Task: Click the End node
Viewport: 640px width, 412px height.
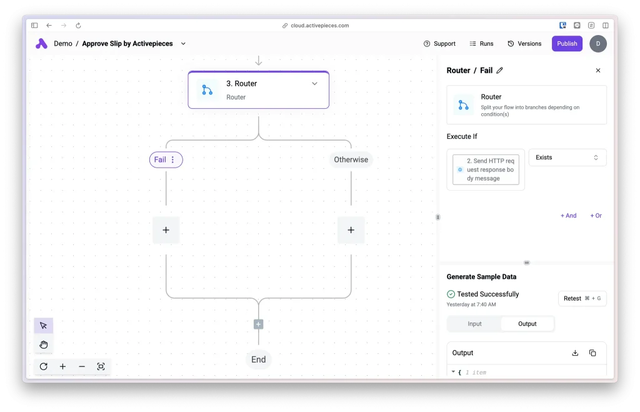Action: pos(258,359)
